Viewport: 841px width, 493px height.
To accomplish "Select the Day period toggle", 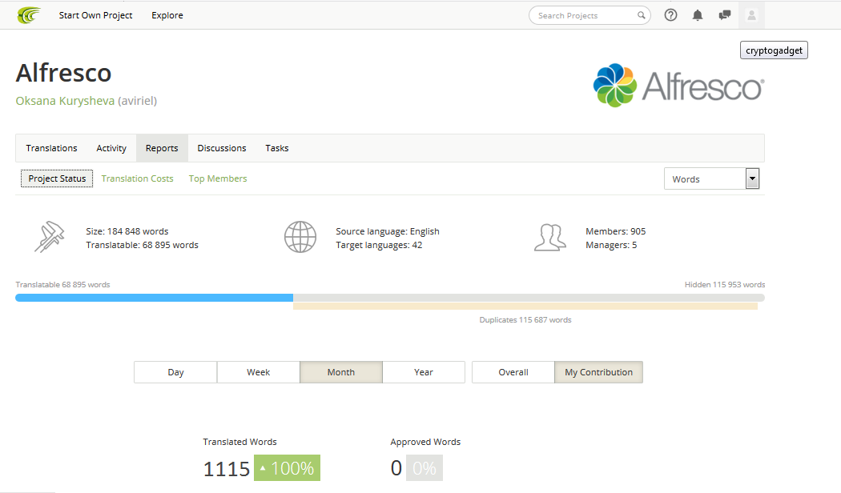I will [175, 372].
